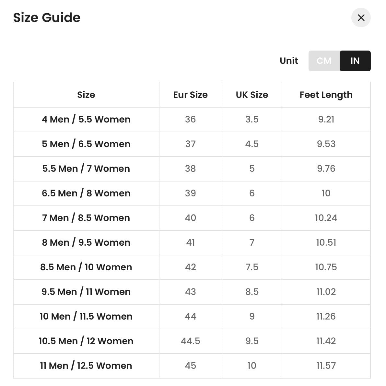Select the 5 Men / 6.5 Women row
The height and width of the screenshot is (386, 386).
click(192, 144)
